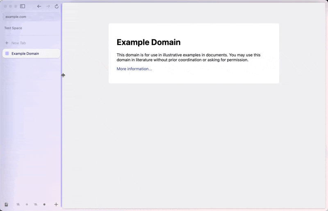The image size is (328, 211).
Task: Go forward with the right arrow
Action: 48,6
